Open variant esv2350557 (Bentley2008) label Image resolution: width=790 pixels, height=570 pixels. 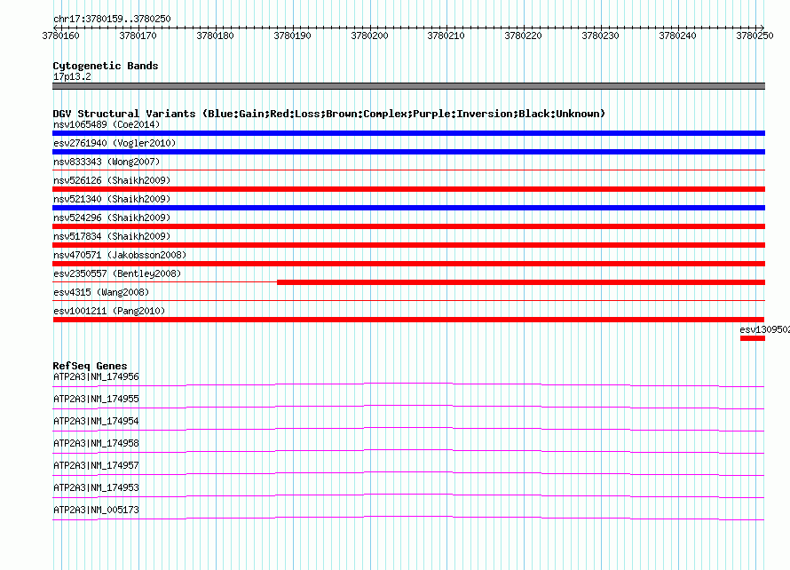pos(117,273)
